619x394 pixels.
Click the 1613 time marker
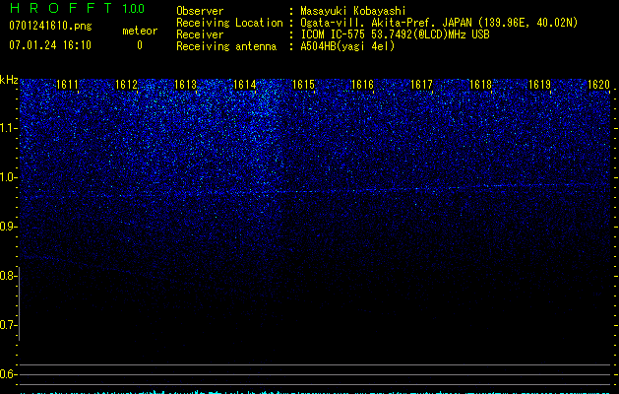coord(186,85)
